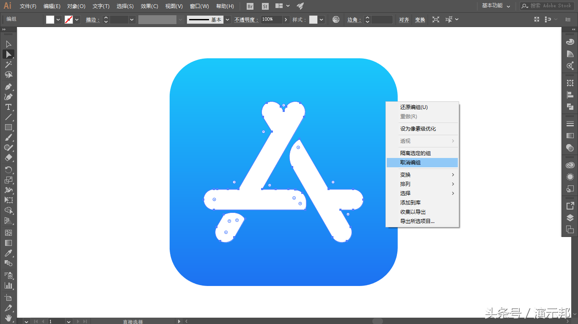Open the 排列 submenu in context menu
This screenshot has width=578, height=324.
pyautogui.click(x=422, y=184)
